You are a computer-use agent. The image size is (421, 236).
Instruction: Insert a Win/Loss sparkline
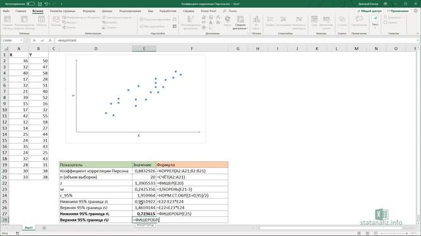299,22
